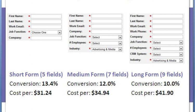Select the long form Company input
195x112 pixels.
point(167,37)
